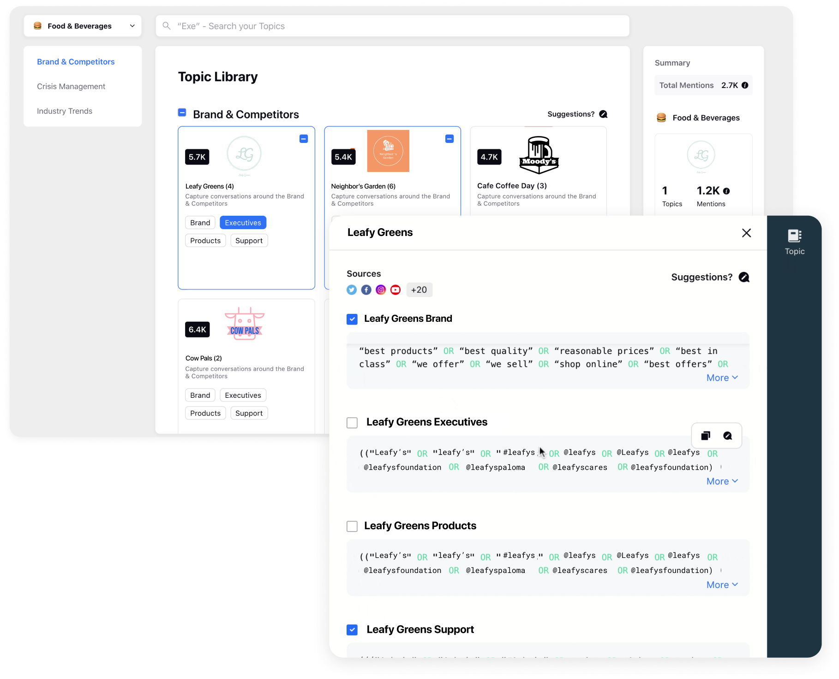The image size is (839, 679).
Task: Click the Instagram source icon
Action: click(381, 289)
